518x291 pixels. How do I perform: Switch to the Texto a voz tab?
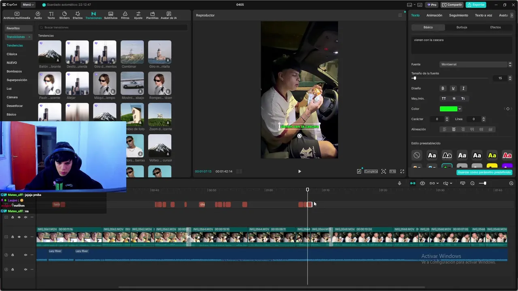(483, 15)
